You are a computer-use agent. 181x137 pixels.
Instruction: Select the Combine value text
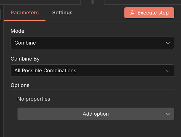click(25, 43)
